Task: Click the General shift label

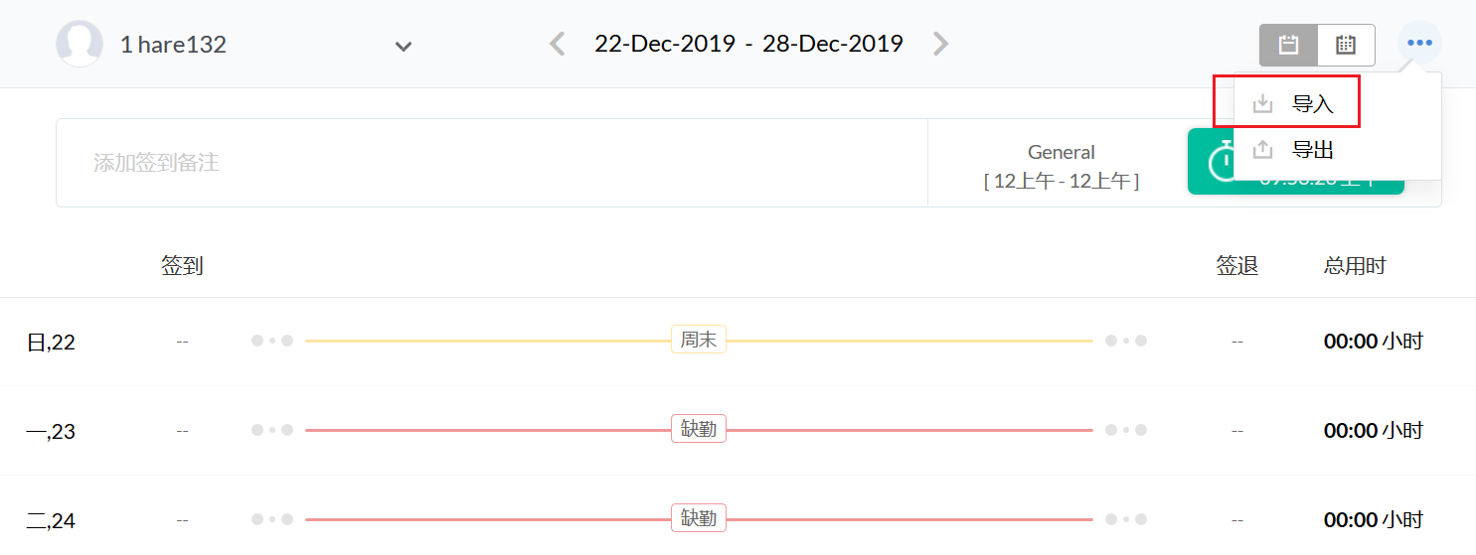Action: pos(1061,153)
